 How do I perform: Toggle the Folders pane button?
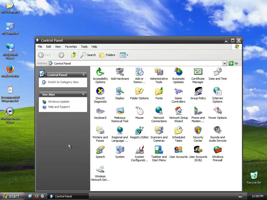click(107, 55)
